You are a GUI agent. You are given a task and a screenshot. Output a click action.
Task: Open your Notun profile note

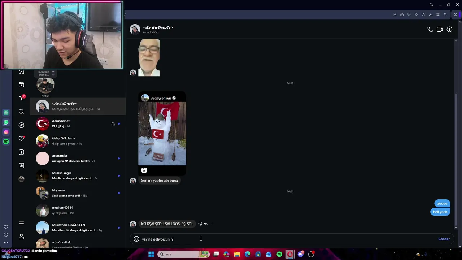coord(45,87)
